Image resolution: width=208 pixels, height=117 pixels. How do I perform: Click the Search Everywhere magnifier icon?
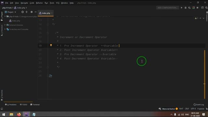206,8
